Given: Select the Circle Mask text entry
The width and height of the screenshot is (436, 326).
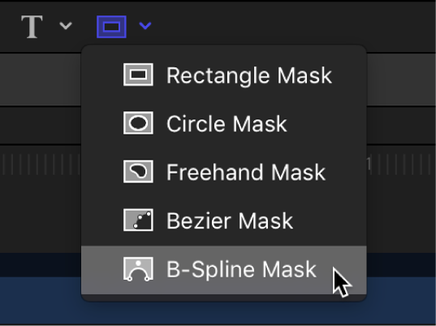Looking at the screenshot, I should point(227,124).
